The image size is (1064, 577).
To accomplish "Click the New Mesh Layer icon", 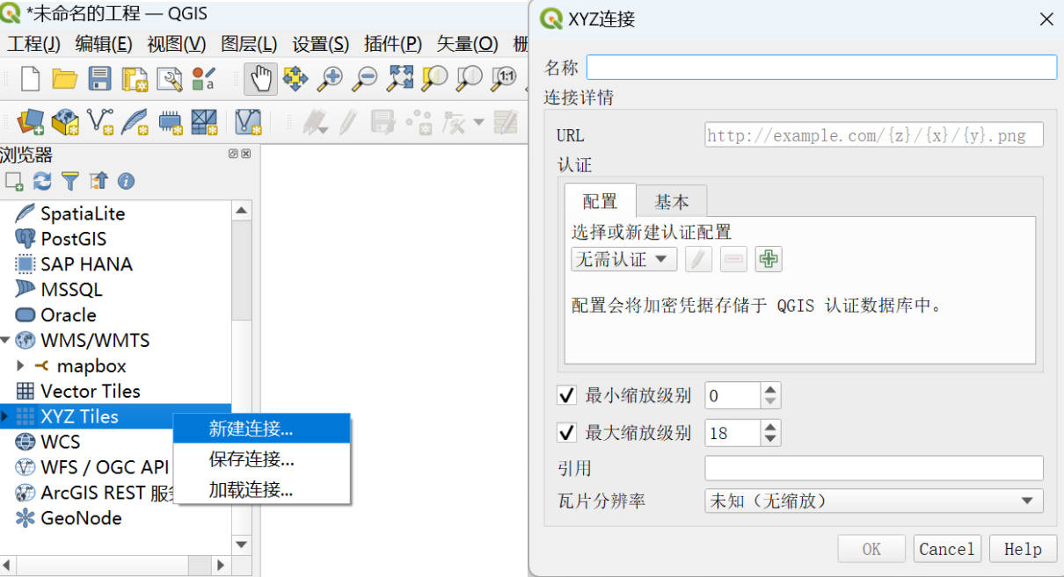I will [204, 122].
